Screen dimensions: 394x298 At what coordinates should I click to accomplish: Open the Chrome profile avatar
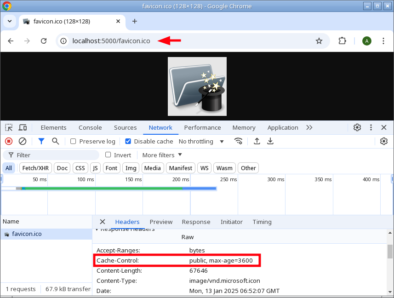367,41
